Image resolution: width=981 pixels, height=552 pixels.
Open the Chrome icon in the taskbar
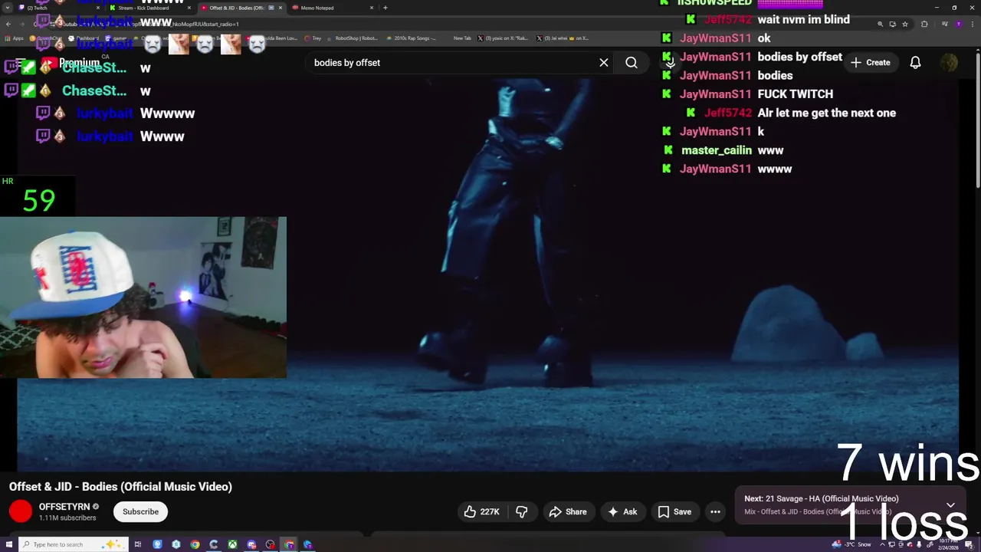195,544
